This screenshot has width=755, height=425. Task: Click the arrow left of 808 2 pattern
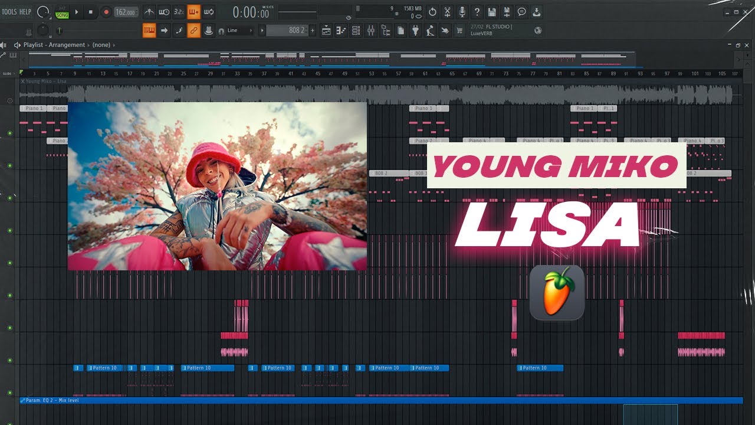pos(262,31)
